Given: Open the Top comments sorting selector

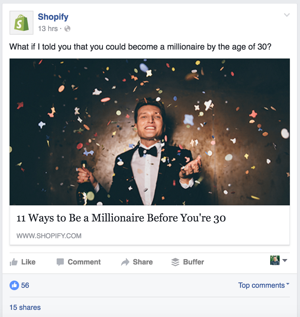Looking at the screenshot, I should 263,285.
